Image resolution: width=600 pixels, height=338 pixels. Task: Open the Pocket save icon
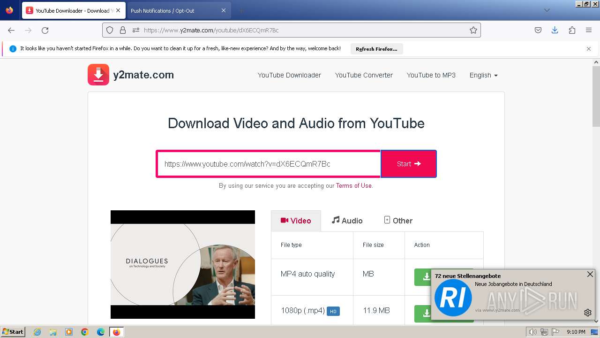coord(538,30)
